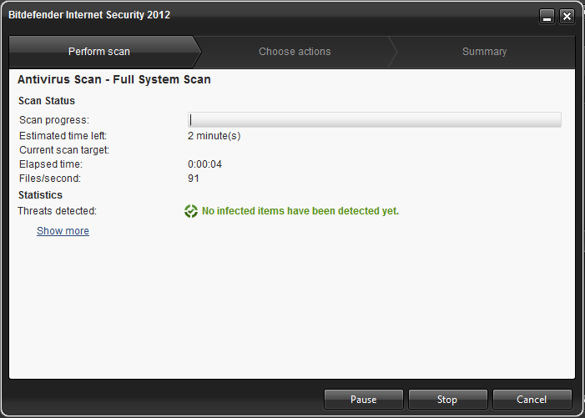Click the Statistics section heading
This screenshot has height=418, width=585.
point(40,195)
